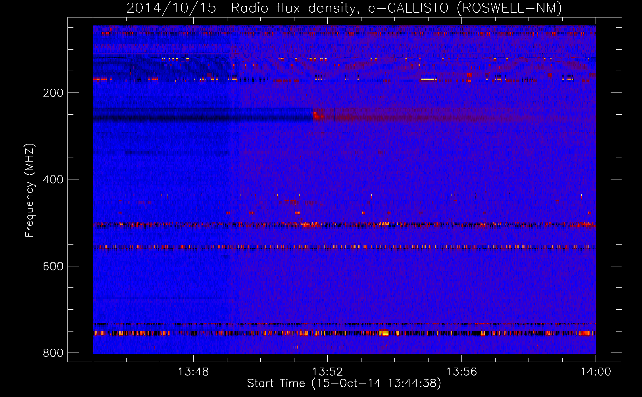Click the bright yellow burst near 13:55
This screenshot has height=397, width=642.
[429, 79]
